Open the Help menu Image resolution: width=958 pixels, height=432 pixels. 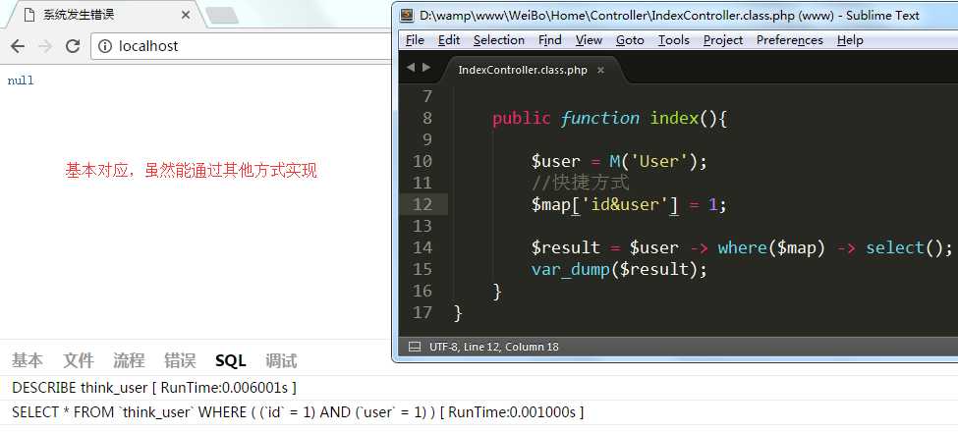coord(850,40)
